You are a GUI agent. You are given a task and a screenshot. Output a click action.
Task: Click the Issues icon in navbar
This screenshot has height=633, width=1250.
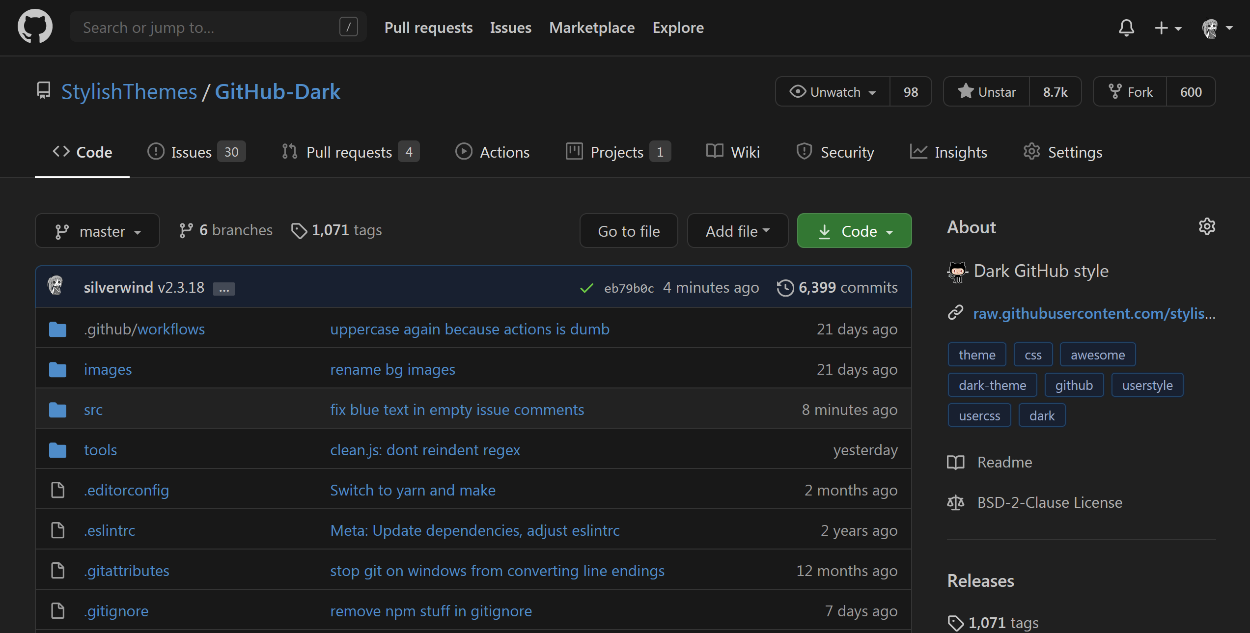[x=156, y=151]
